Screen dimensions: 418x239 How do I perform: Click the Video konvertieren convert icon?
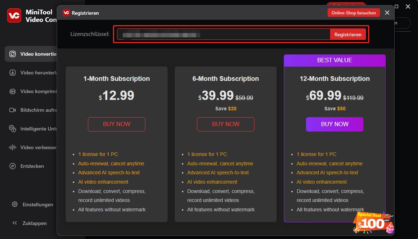click(13, 54)
